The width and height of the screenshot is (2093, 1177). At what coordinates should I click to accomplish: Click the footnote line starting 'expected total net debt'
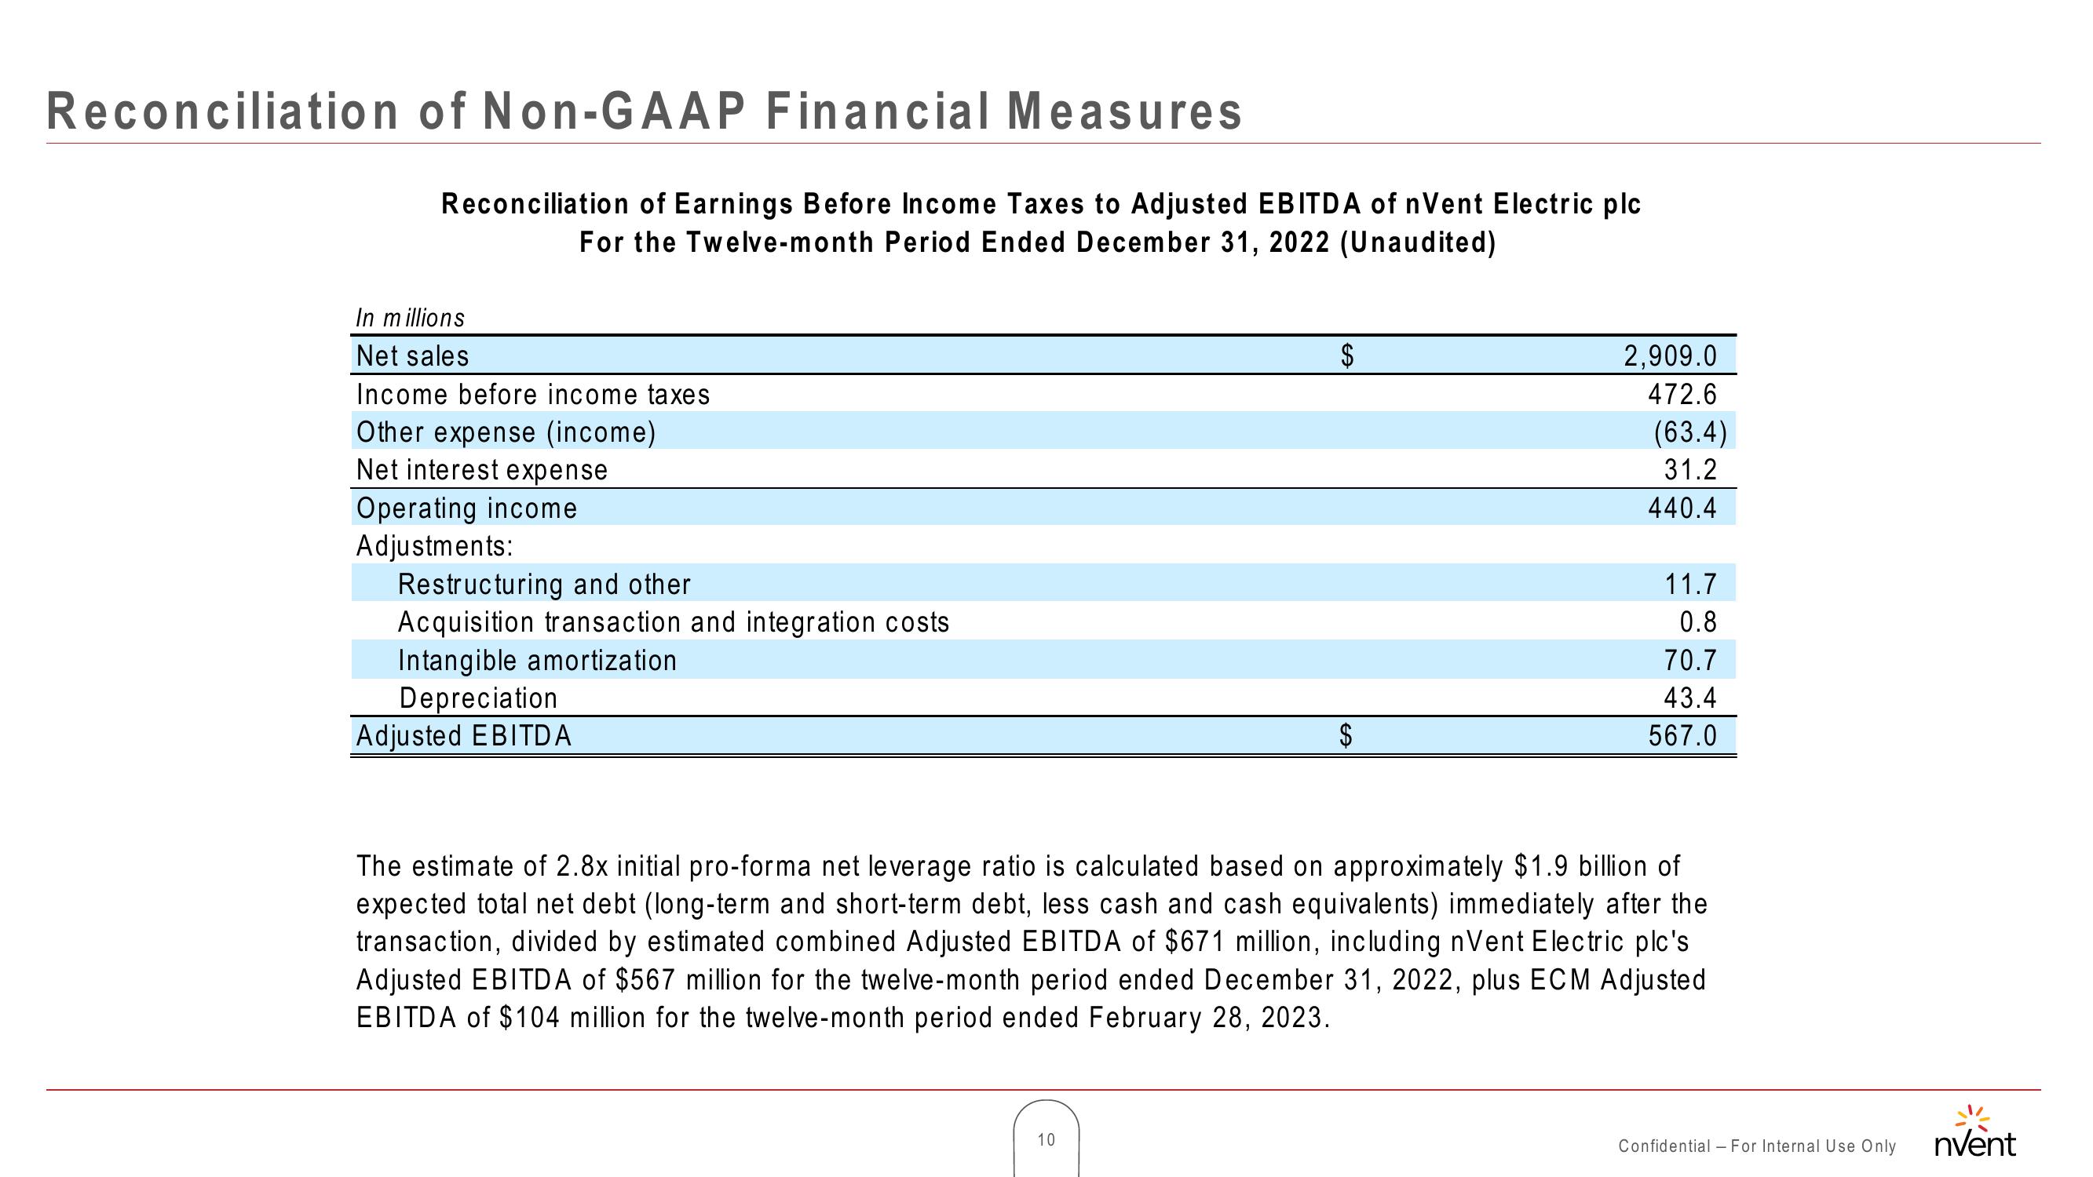pos(1032,904)
